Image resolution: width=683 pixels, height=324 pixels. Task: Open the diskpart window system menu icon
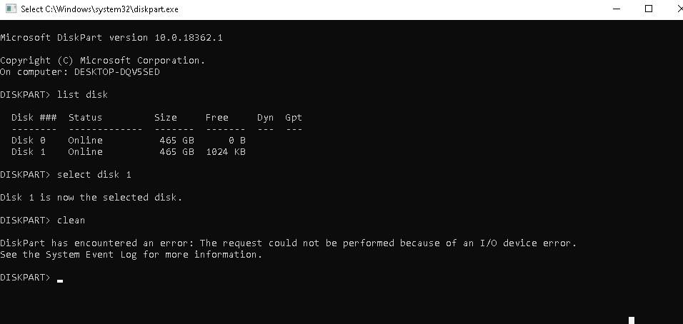11,9
